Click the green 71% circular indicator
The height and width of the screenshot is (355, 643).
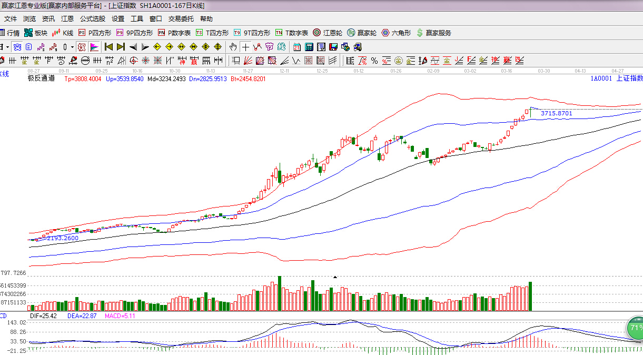coord(635,328)
